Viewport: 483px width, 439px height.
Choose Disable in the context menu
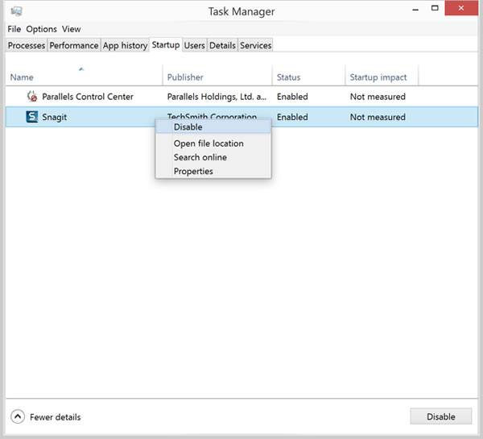[213, 126]
